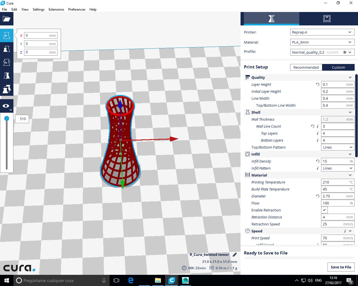Click the Printing Temperature field
The image size is (358, 286).
pos(338,182)
